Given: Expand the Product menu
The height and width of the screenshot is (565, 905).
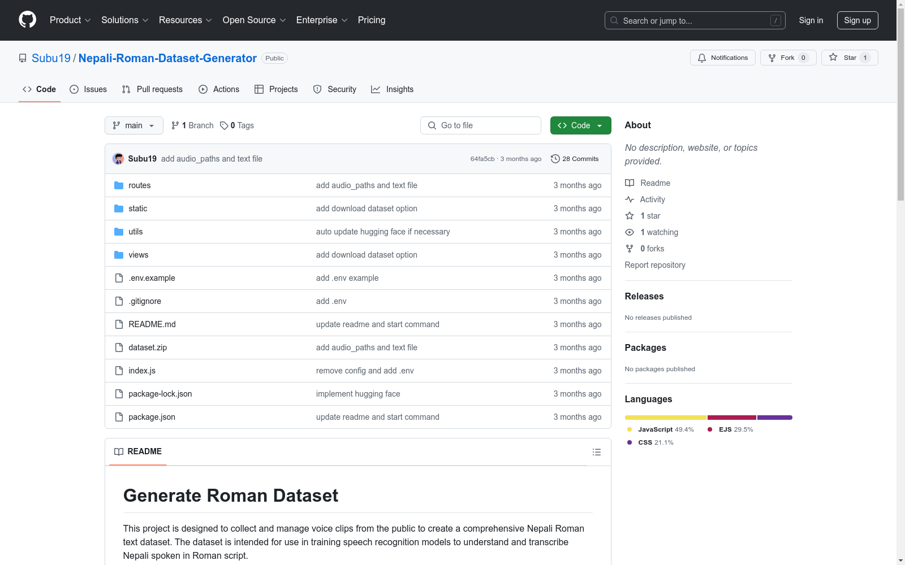Looking at the screenshot, I should point(70,20).
